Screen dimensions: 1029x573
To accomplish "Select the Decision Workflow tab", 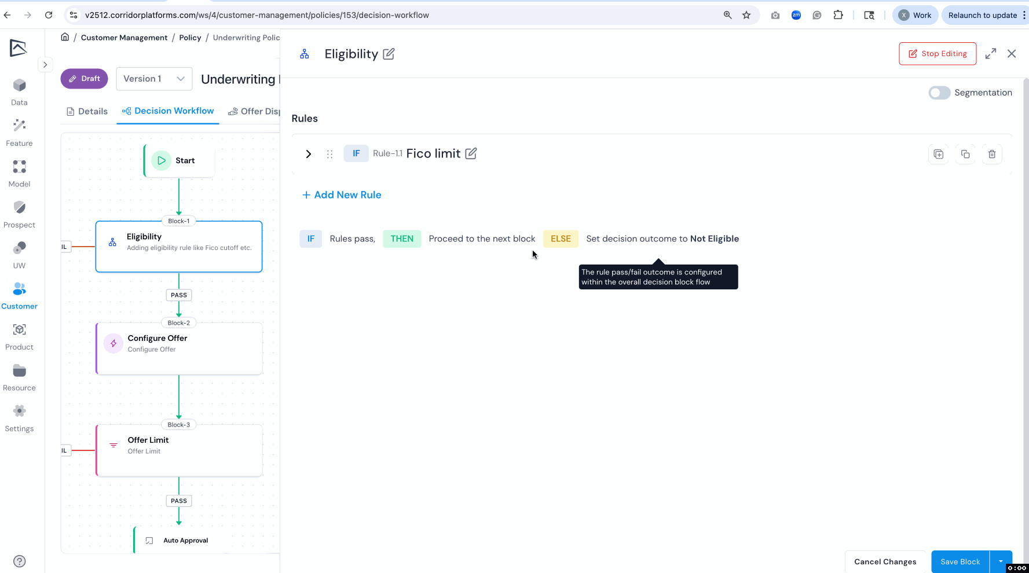I will pyautogui.click(x=168, y=111).
